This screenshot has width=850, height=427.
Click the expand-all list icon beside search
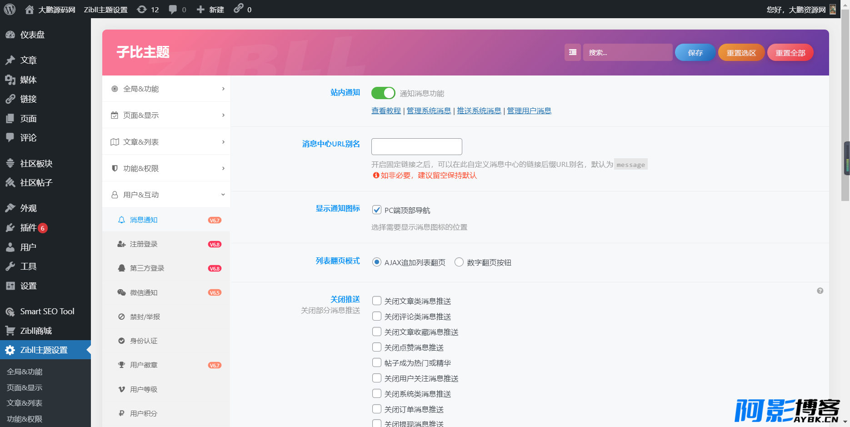click(x=573, y=52)
